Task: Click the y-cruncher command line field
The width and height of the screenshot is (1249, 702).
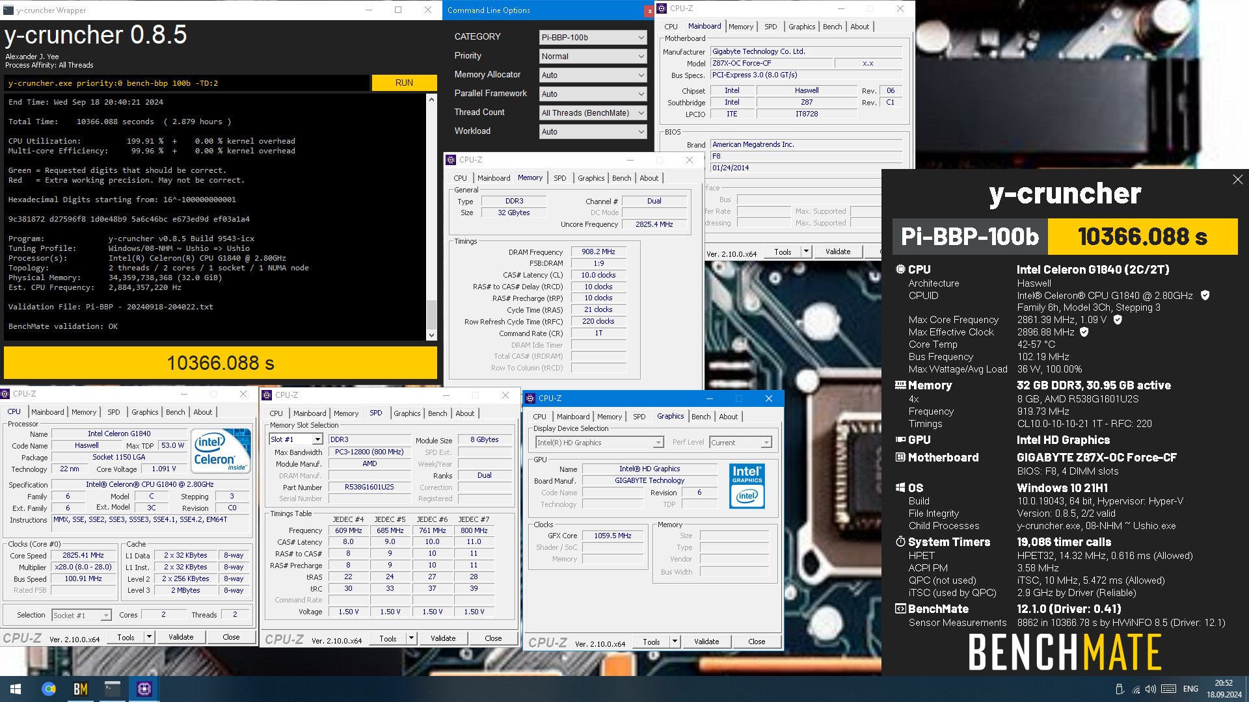Action: (x=187, y=83)
